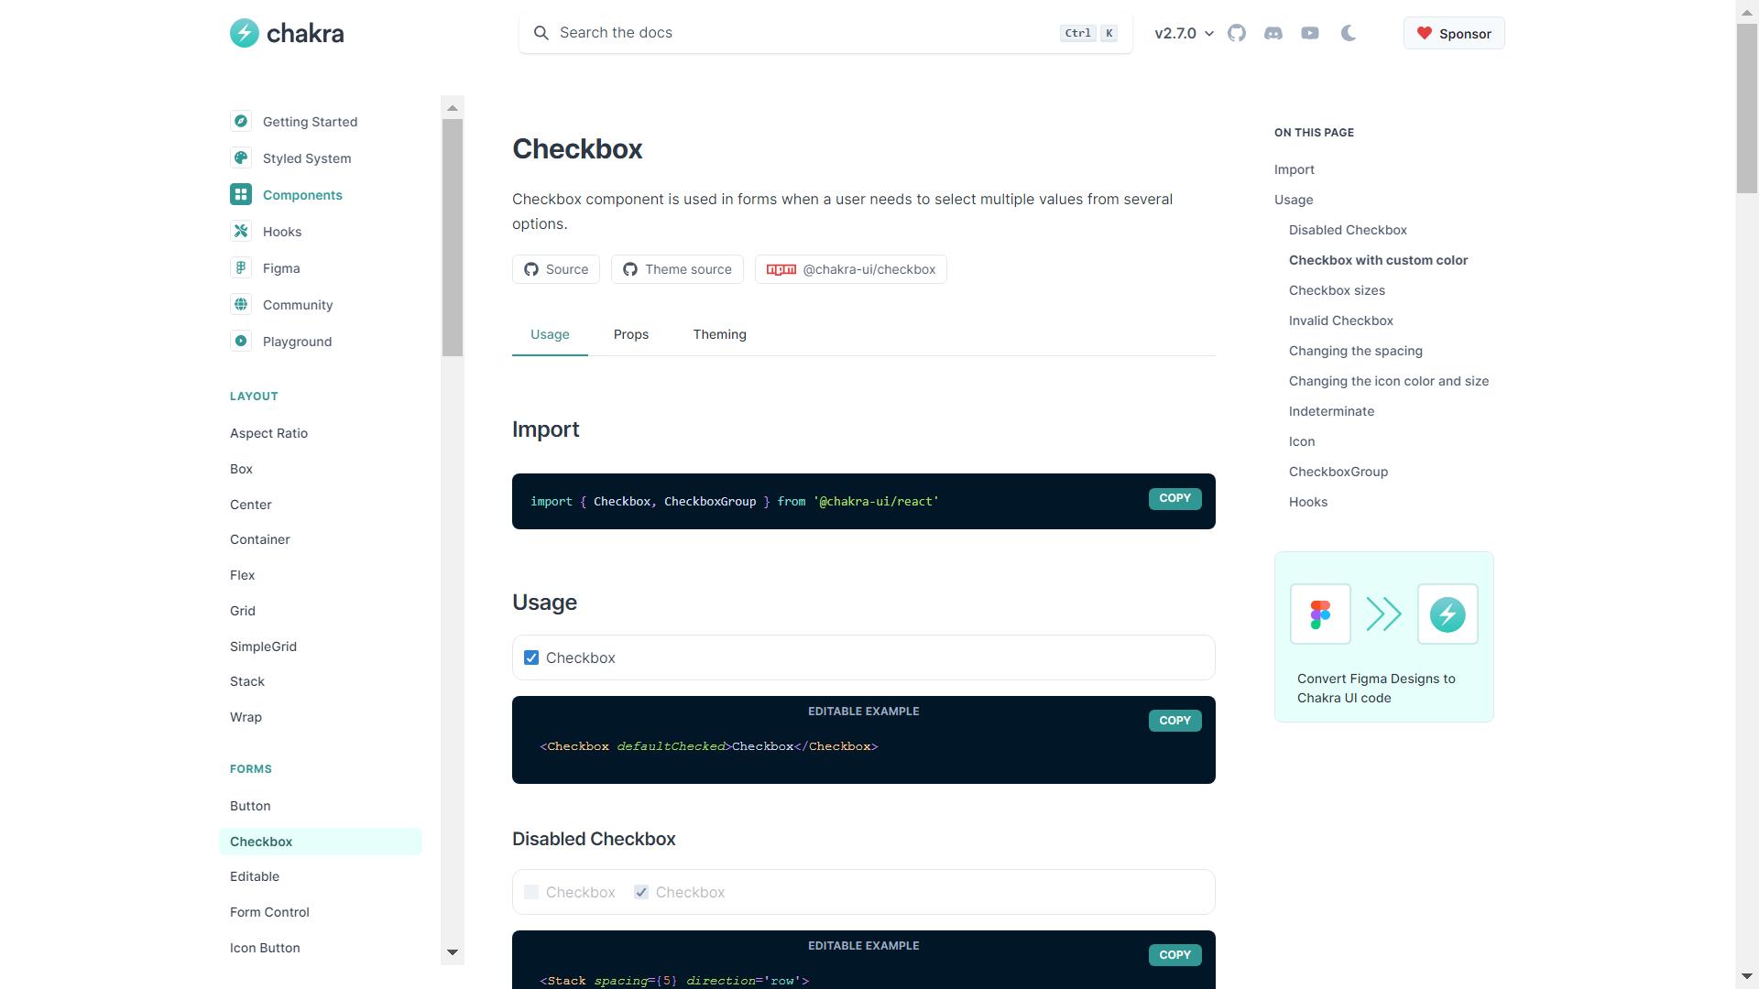Image resolution: width=1759 pixels, height=989 pixels.
Task: Click the Sponsor heart icon
Action: 1425,33
